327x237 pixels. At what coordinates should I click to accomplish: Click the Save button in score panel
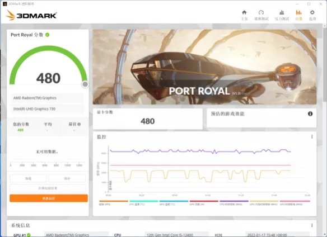click(x=67, y=178)
